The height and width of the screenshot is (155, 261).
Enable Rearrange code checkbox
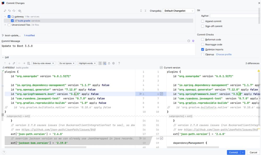[x=203, y=44]
